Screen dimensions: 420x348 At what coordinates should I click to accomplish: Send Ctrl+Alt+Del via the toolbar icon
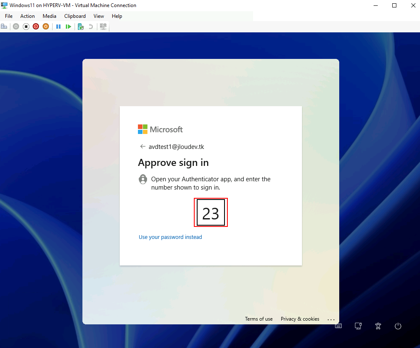[4, 26]
